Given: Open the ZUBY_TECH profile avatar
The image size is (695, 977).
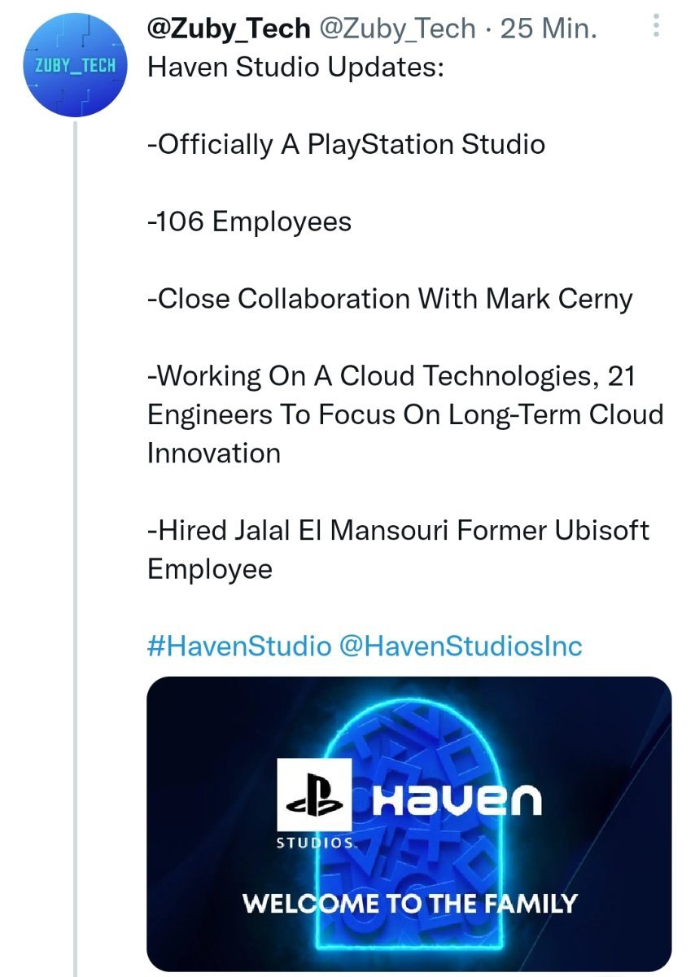Looking at the screenshot, I should point(75,66).
